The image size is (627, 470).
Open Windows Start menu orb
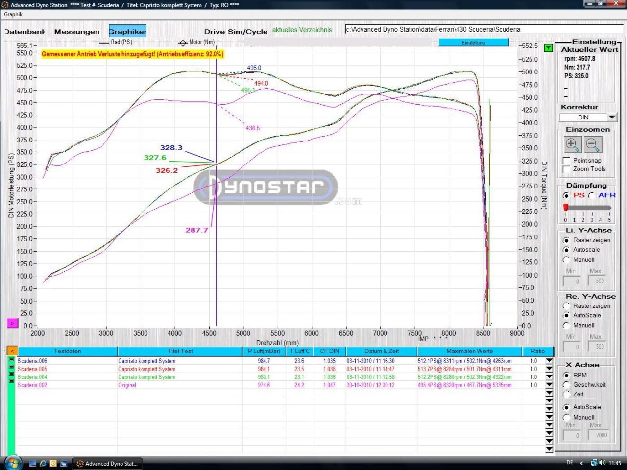12,463
